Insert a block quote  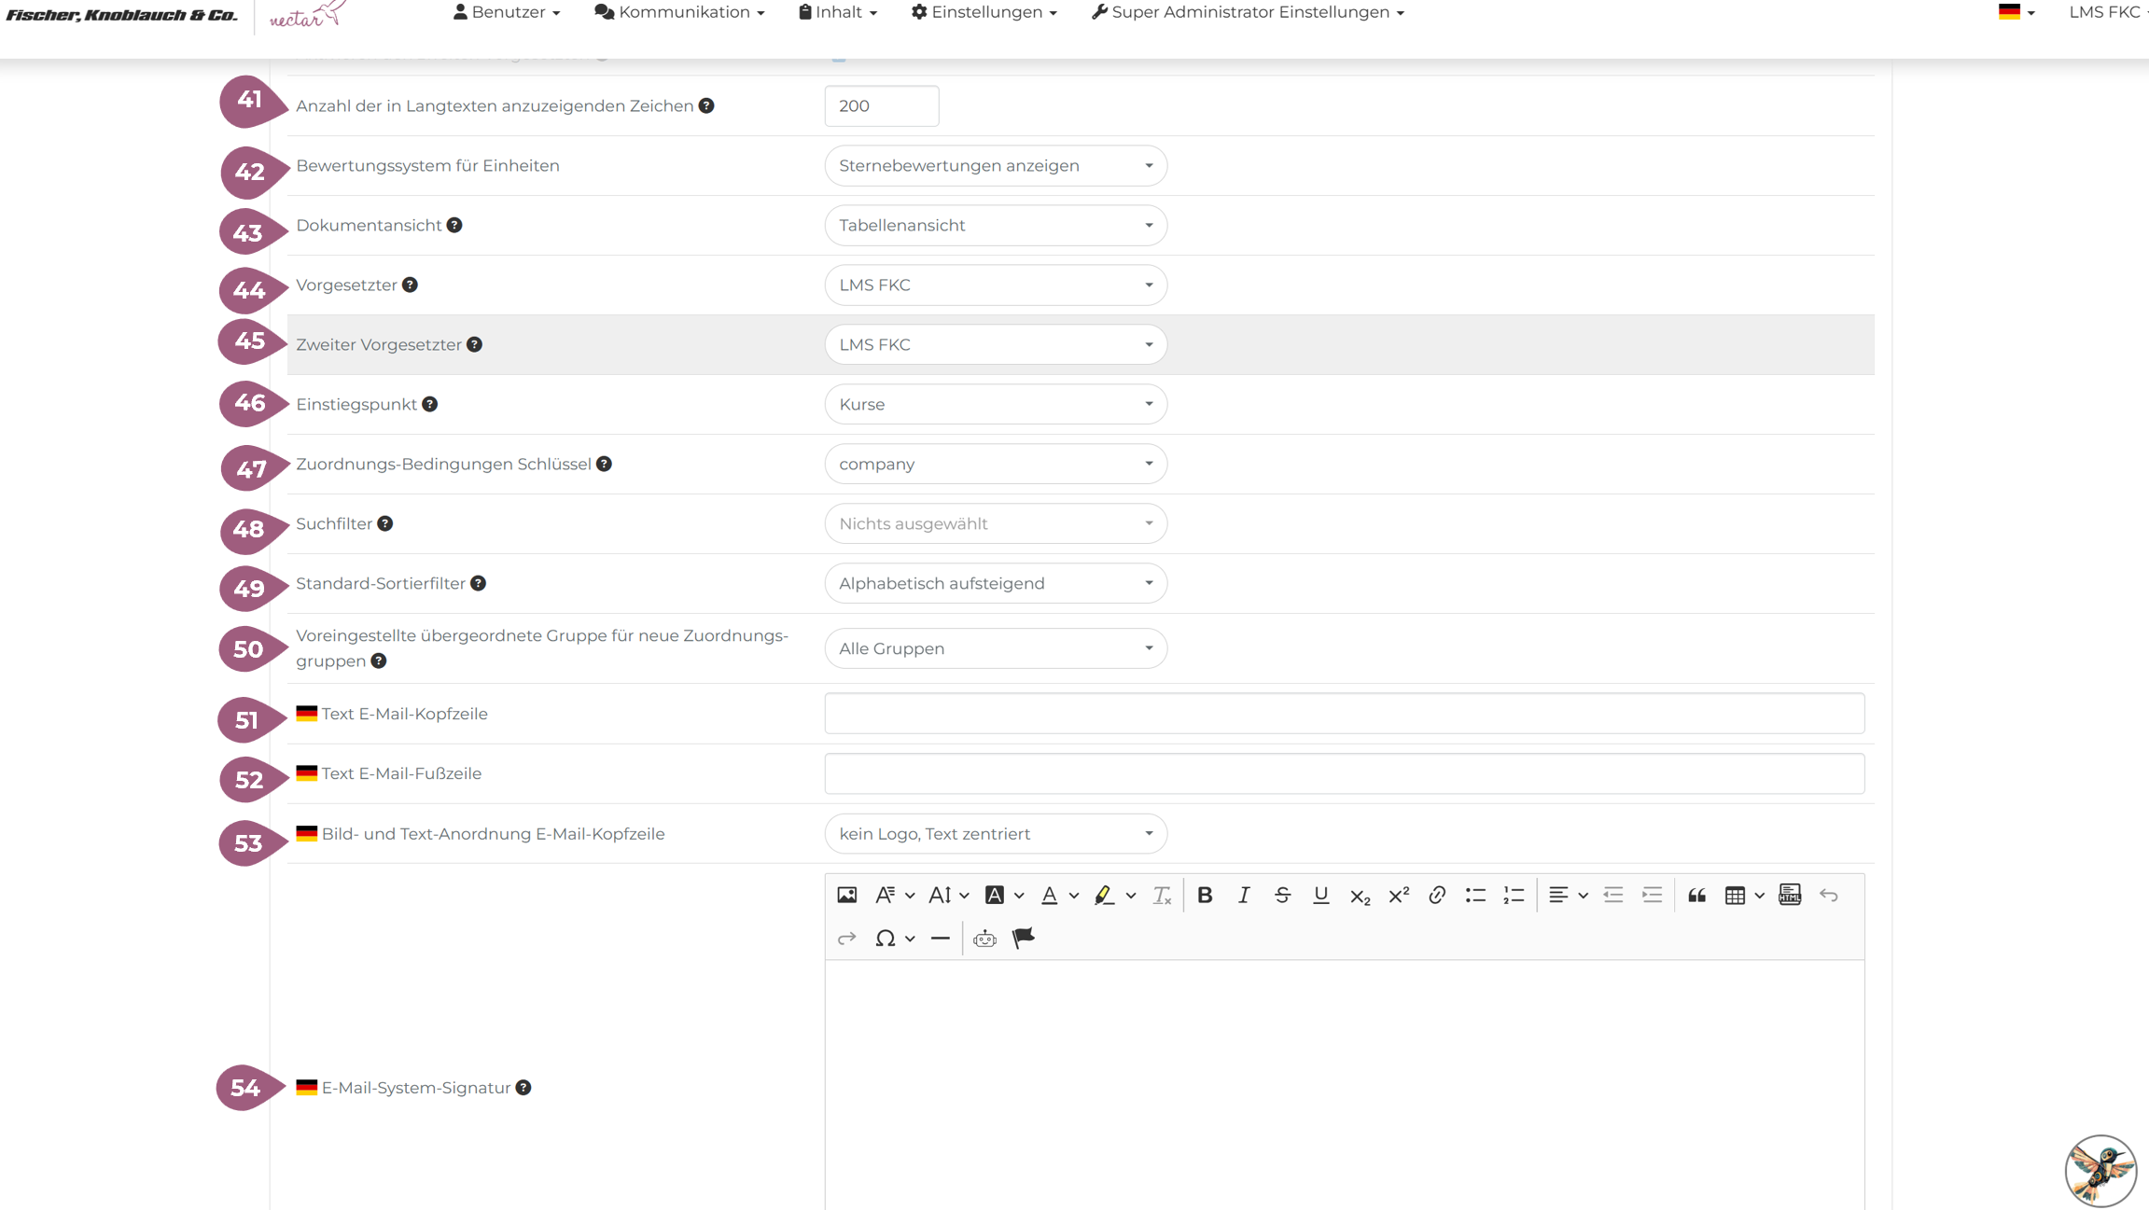(1696, 895)
